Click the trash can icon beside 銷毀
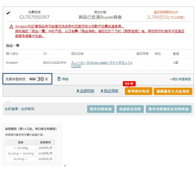 [x=59, y=79]
